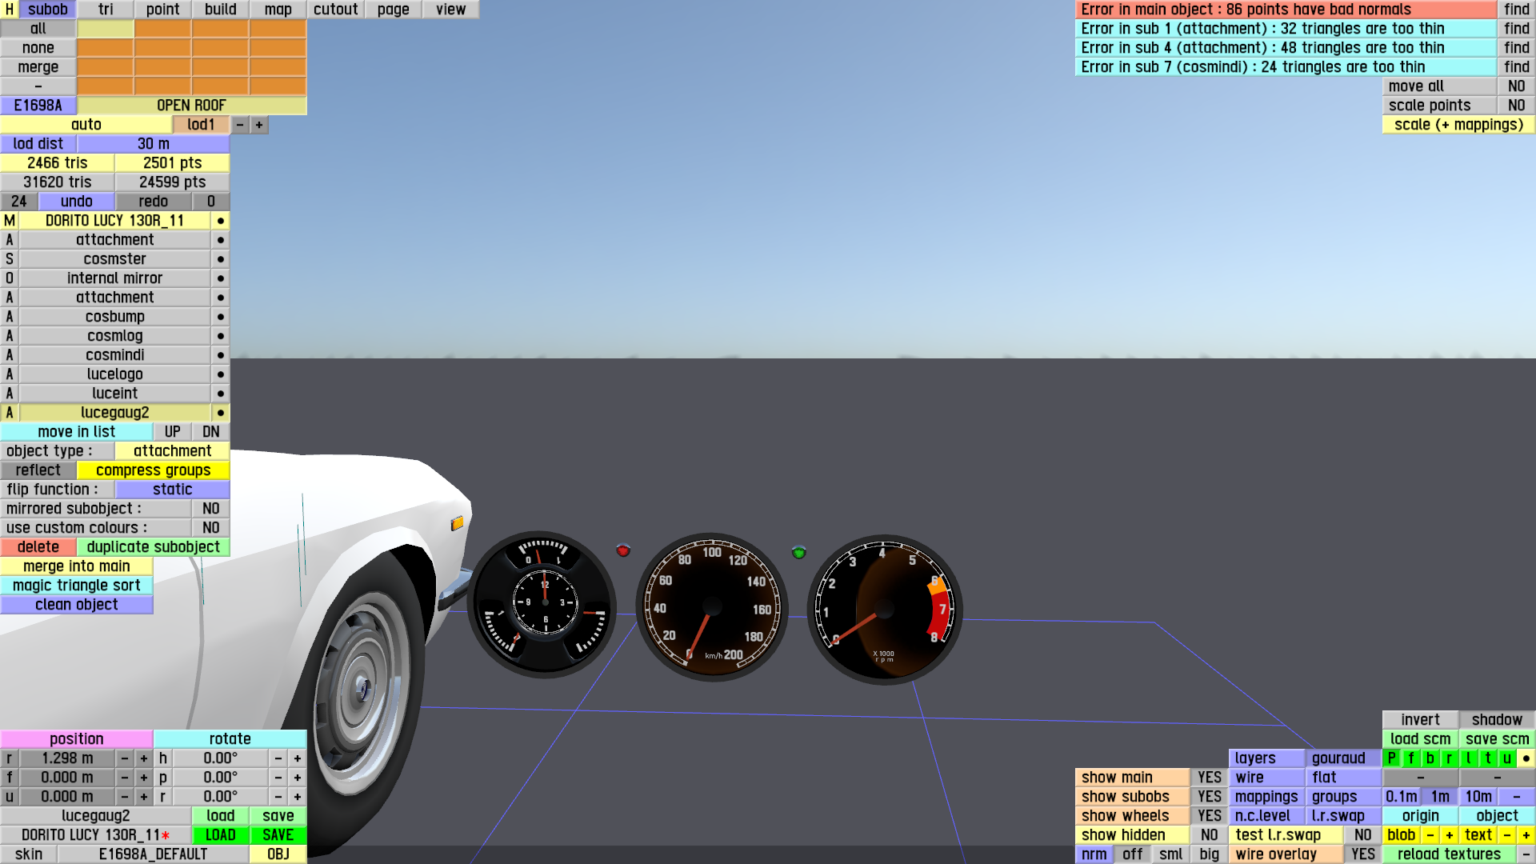Open the object type attachment selector
Viewport: 1536px width, 864px height.
[172, 451]
